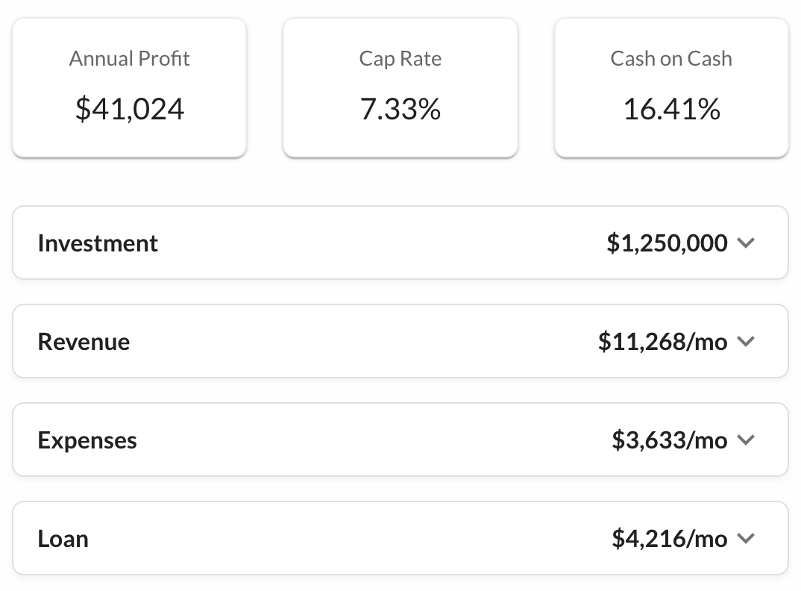Click the $1,250,000 investment value
This screenshot has height=591, width=801.
[x=667, y=243]
